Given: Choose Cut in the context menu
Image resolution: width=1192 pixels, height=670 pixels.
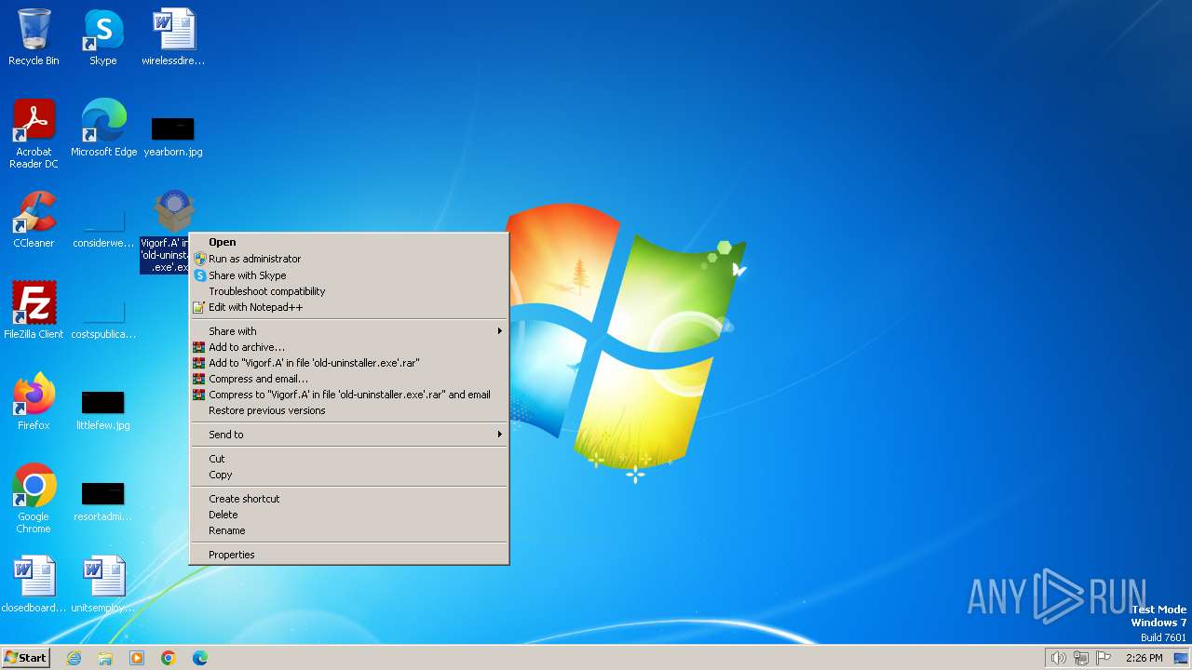Looking at the screenshot, I should [x=349, y=459].
